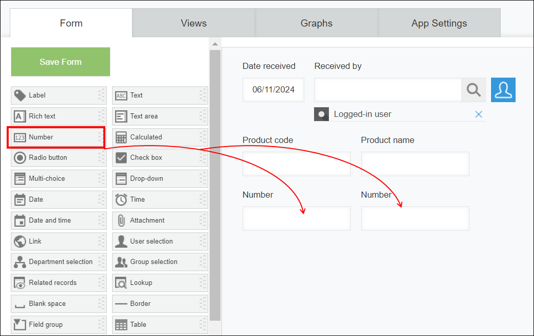Add a Table element from the palette
Viewport: 534px width, 336px height.
(x=160, y=324)
